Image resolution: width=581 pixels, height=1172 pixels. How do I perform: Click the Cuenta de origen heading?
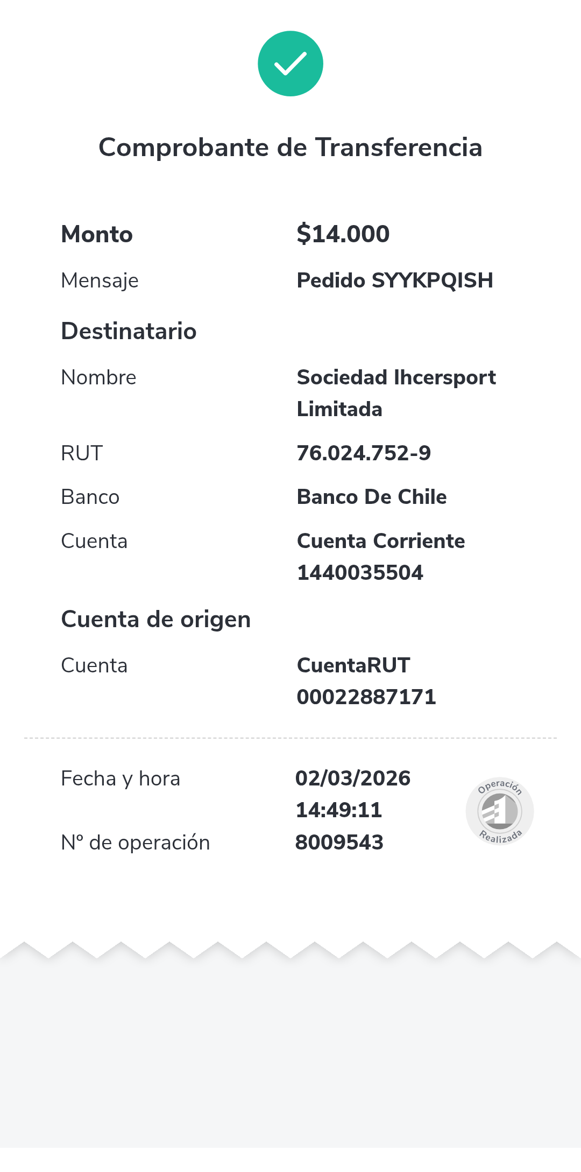pos(156,619)
